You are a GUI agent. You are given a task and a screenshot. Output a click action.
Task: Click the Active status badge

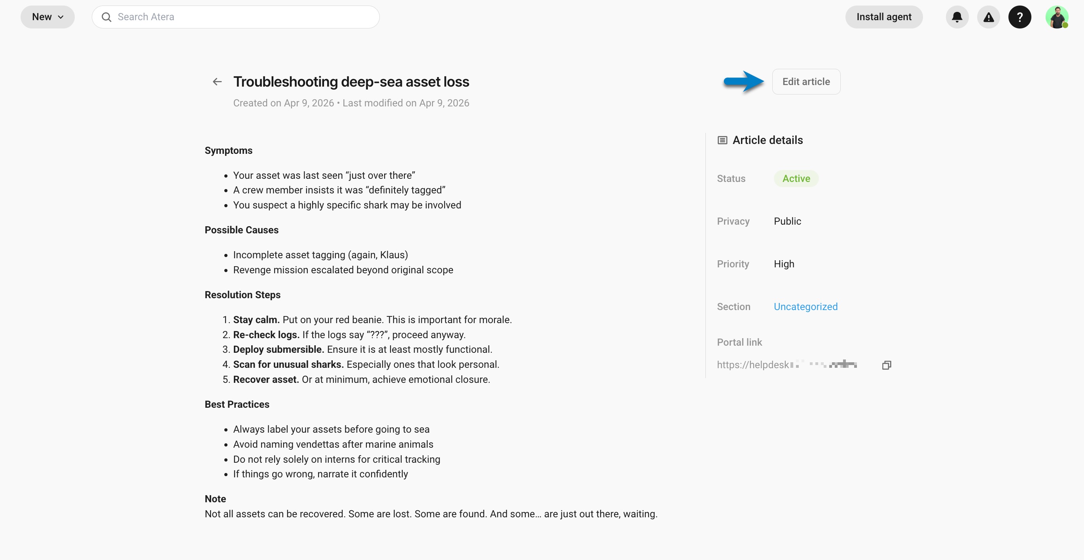796,179
